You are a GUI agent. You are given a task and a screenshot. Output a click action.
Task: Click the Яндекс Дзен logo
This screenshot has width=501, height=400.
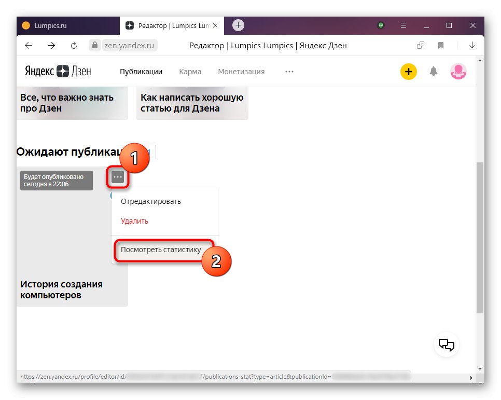pos(58,71)
